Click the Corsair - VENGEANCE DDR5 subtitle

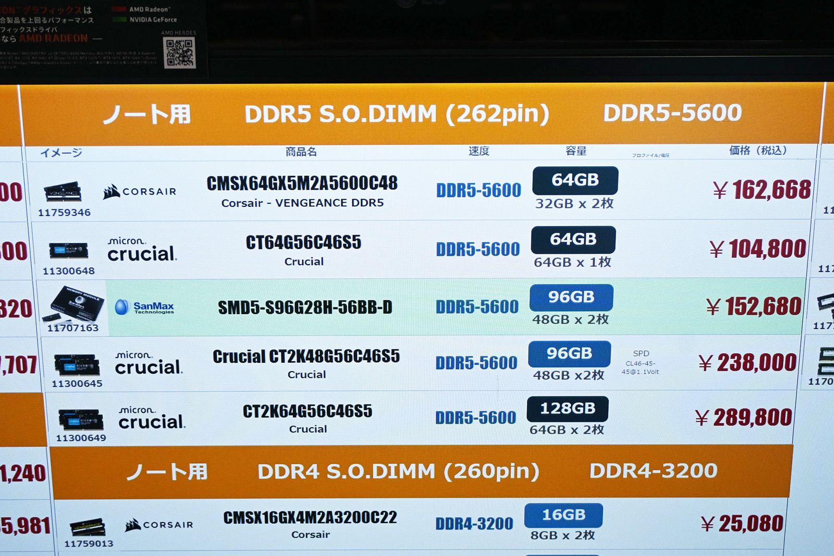pos(302,203)
